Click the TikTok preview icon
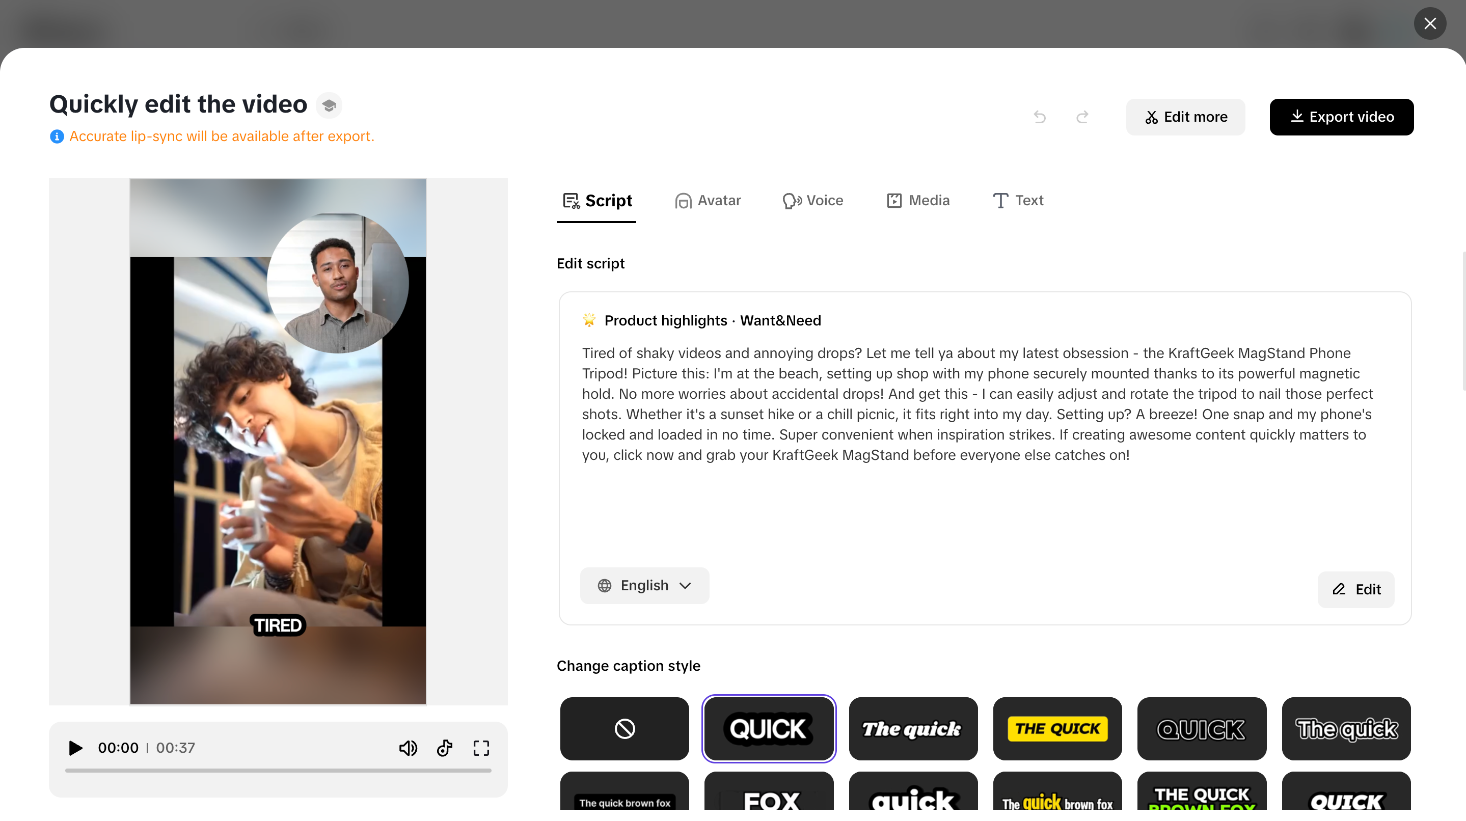The image size is (1466, 821). coord(445,748)
